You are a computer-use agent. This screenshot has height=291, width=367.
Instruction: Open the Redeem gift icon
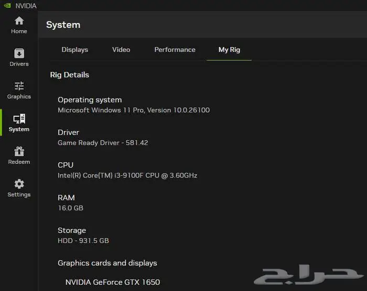(19, 152)
